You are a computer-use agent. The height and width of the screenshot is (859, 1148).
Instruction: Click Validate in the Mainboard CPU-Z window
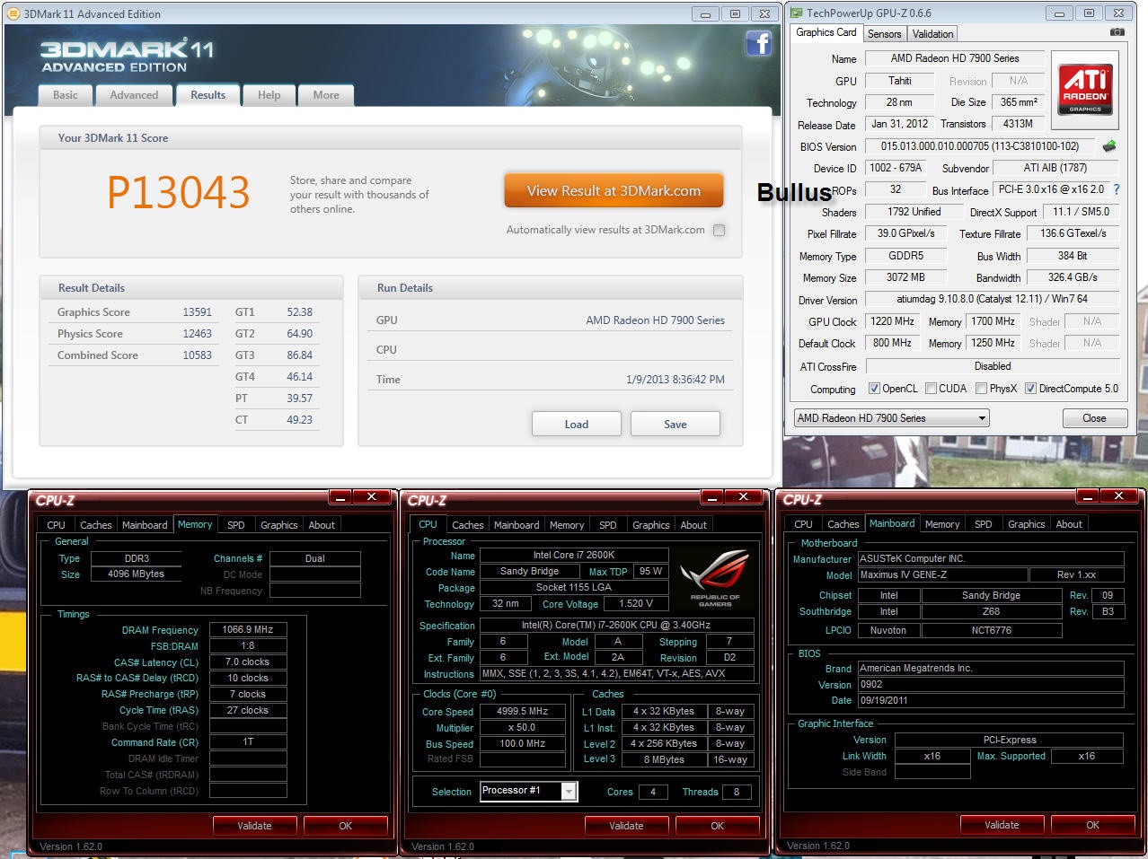coord(1002,825)
